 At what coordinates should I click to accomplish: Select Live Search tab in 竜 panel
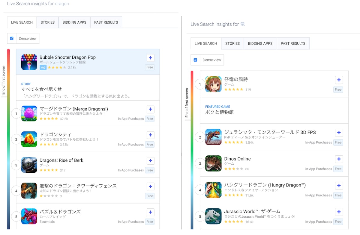point(206,43)
